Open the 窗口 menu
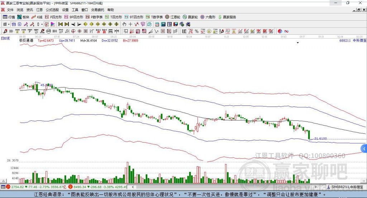This screenshot has height=198, width=367. click(85, 10)
